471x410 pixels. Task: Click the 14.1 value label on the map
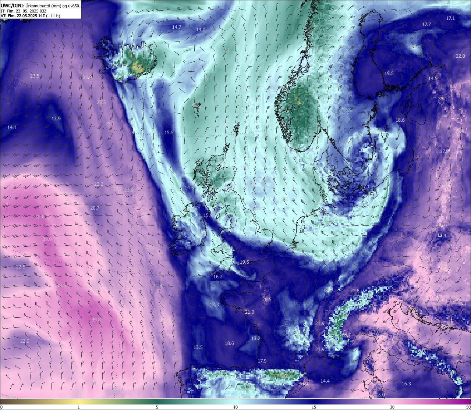(x=12, y=128)
